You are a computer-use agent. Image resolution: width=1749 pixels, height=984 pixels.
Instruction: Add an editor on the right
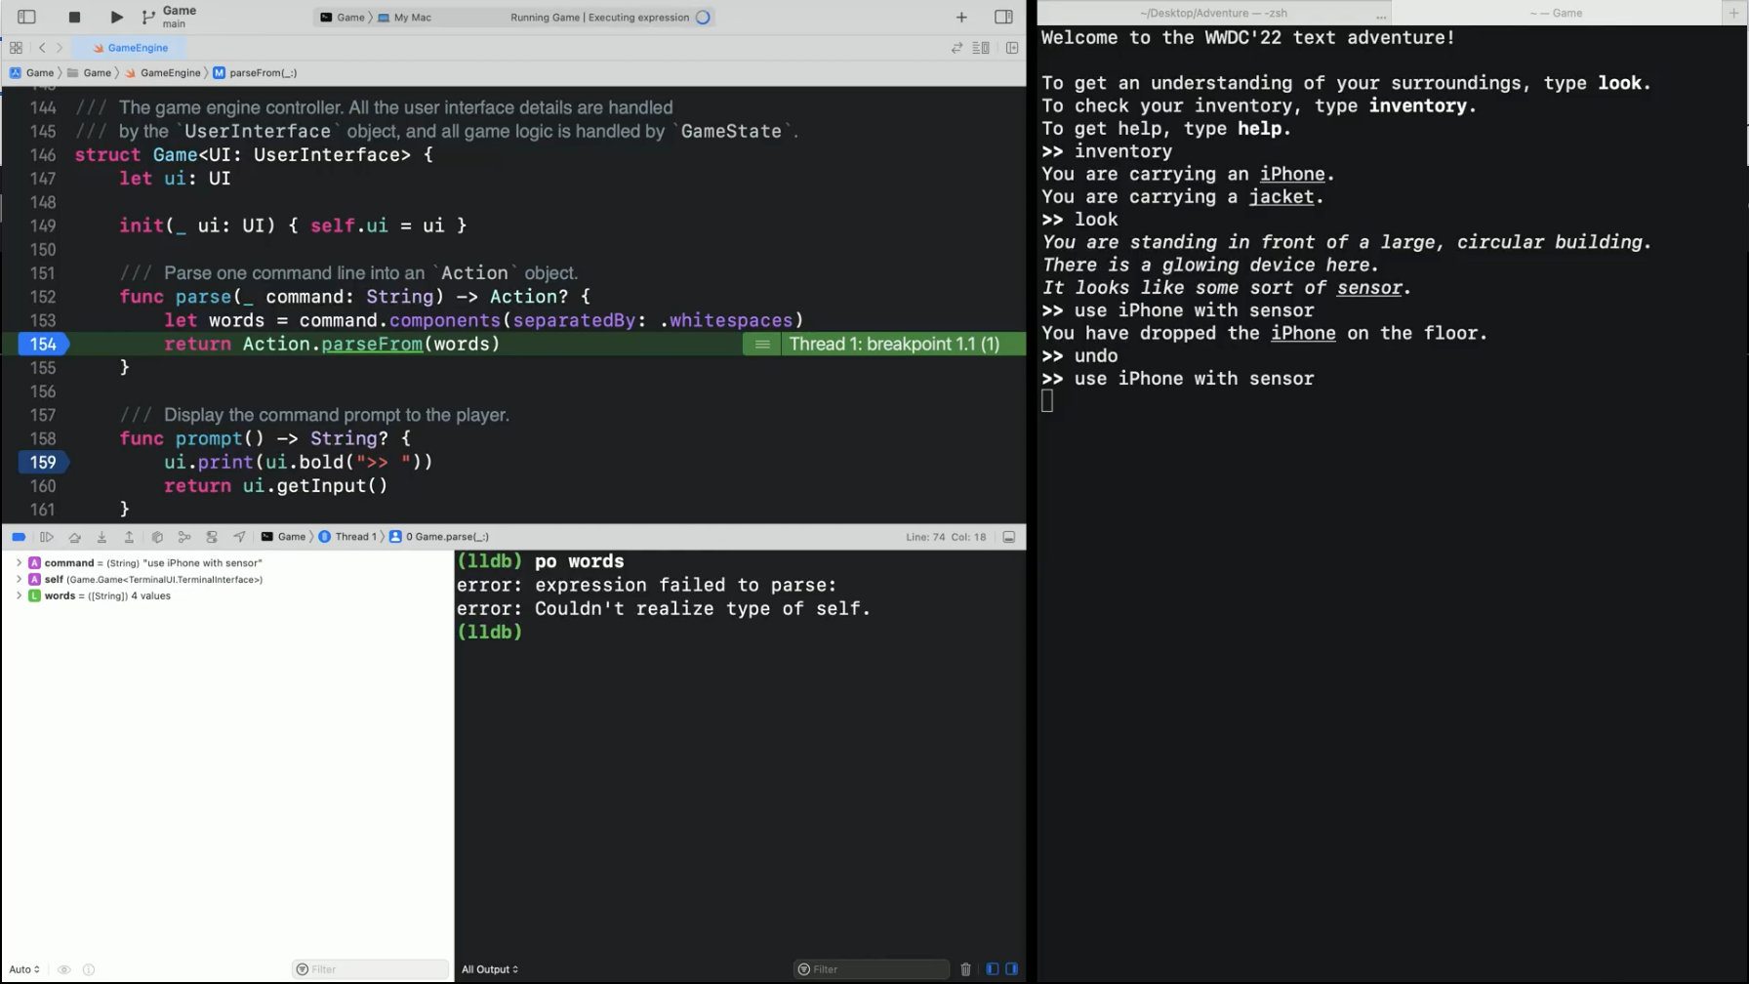1012,48
